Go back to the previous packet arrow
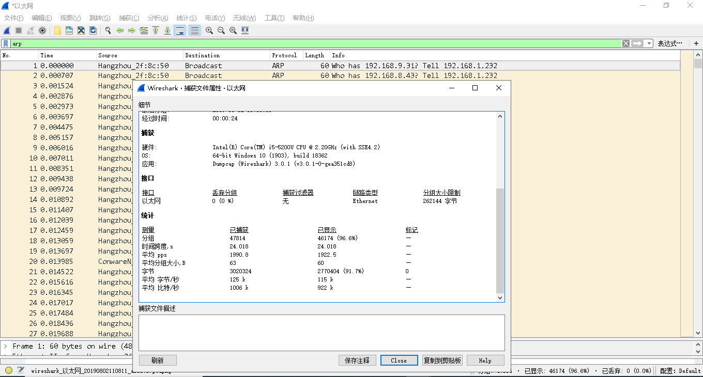This screenshot has height=377, width=703. coord(120,30)
